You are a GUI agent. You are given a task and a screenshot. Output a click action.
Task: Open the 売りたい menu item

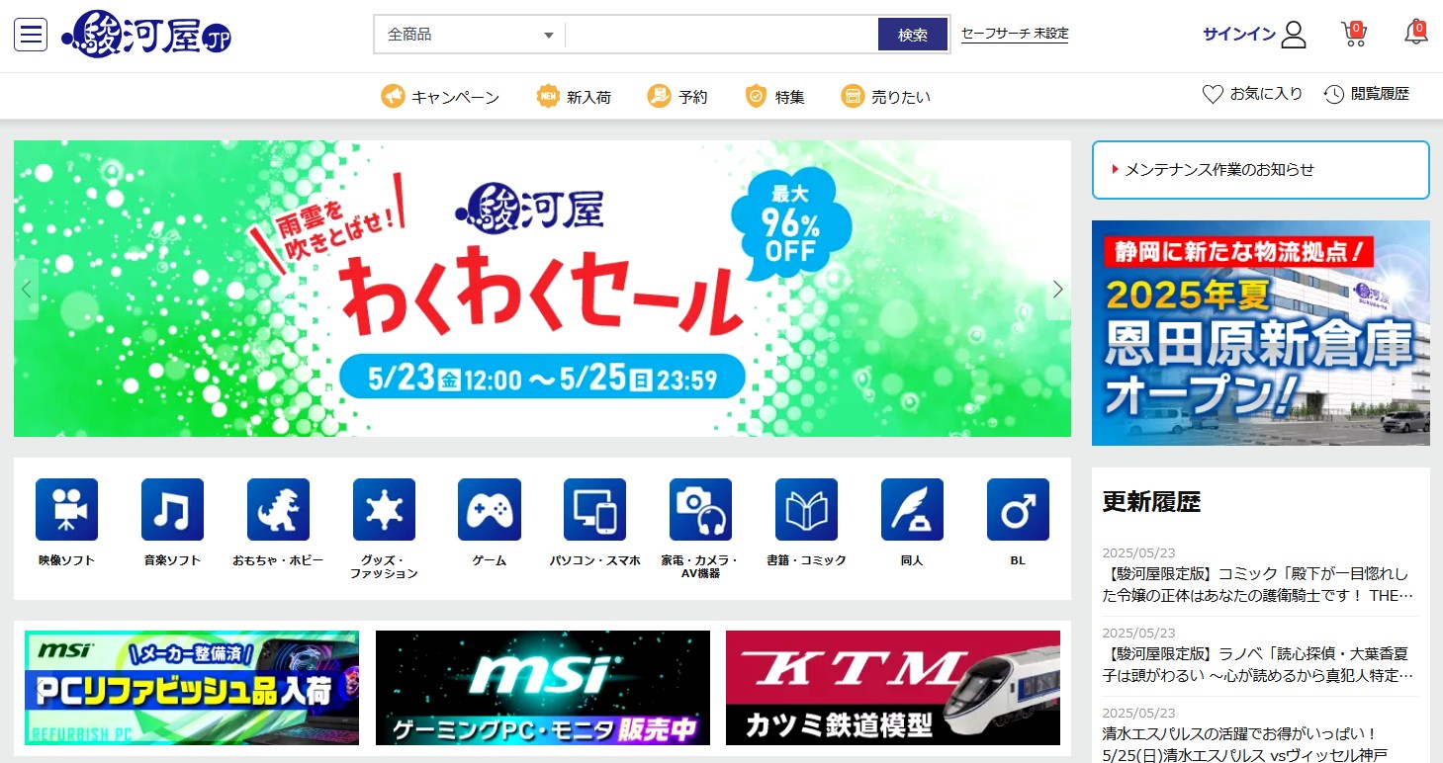point(886,97)
